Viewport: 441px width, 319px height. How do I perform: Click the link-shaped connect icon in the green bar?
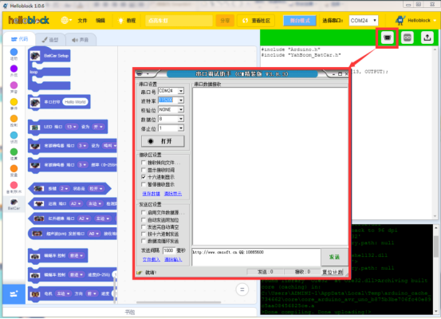[407, 37]
